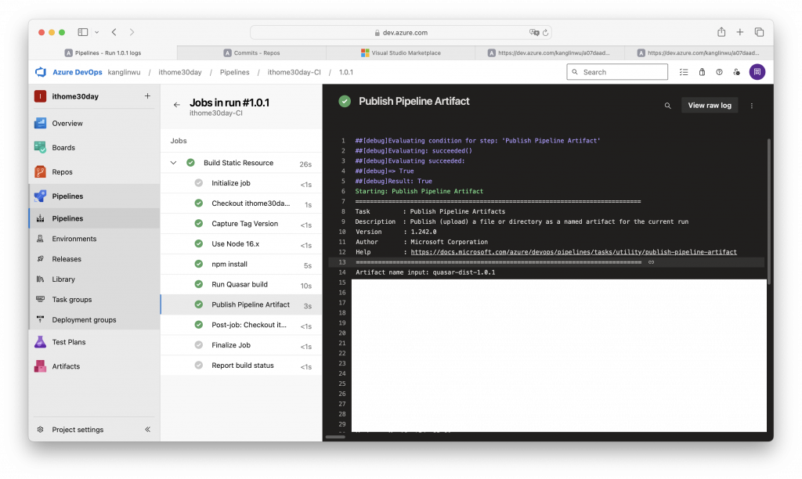Click the plus icon next to ithome30day
Screen dimensions: 802x479
147,96
